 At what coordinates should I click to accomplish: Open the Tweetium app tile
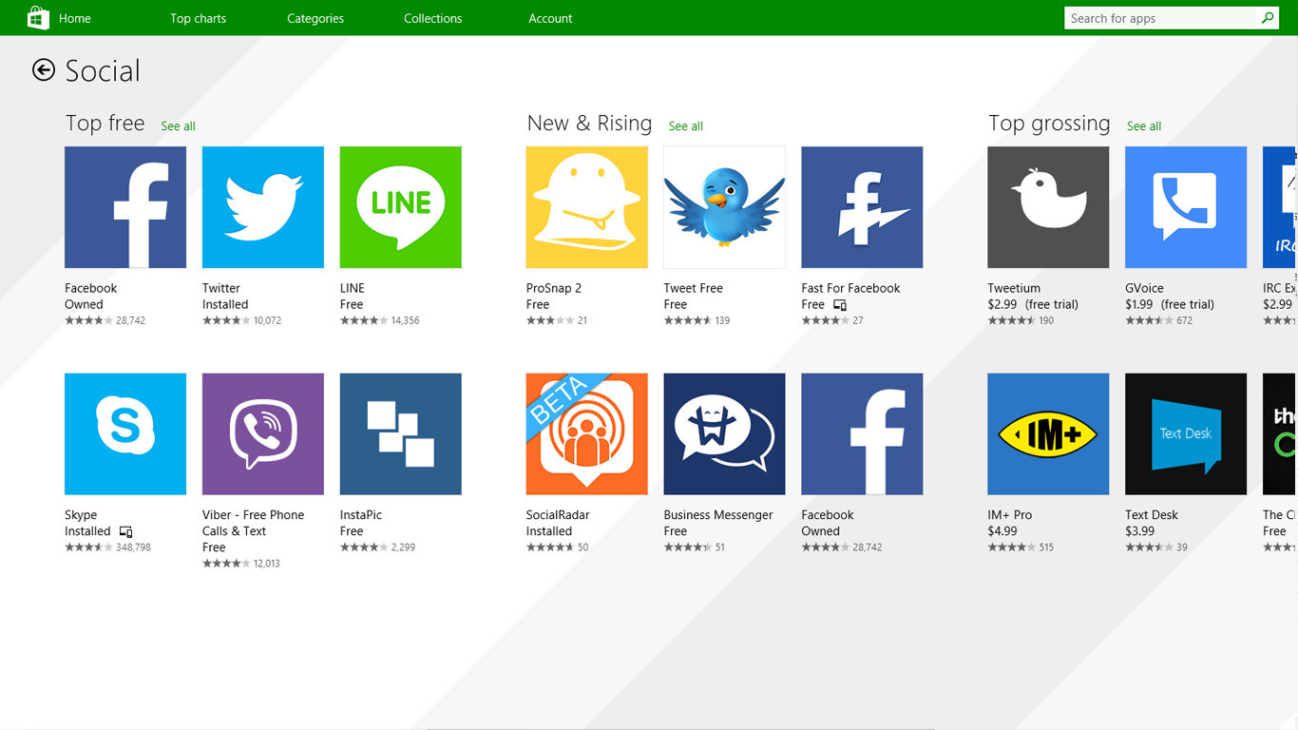click(1048, 207)
